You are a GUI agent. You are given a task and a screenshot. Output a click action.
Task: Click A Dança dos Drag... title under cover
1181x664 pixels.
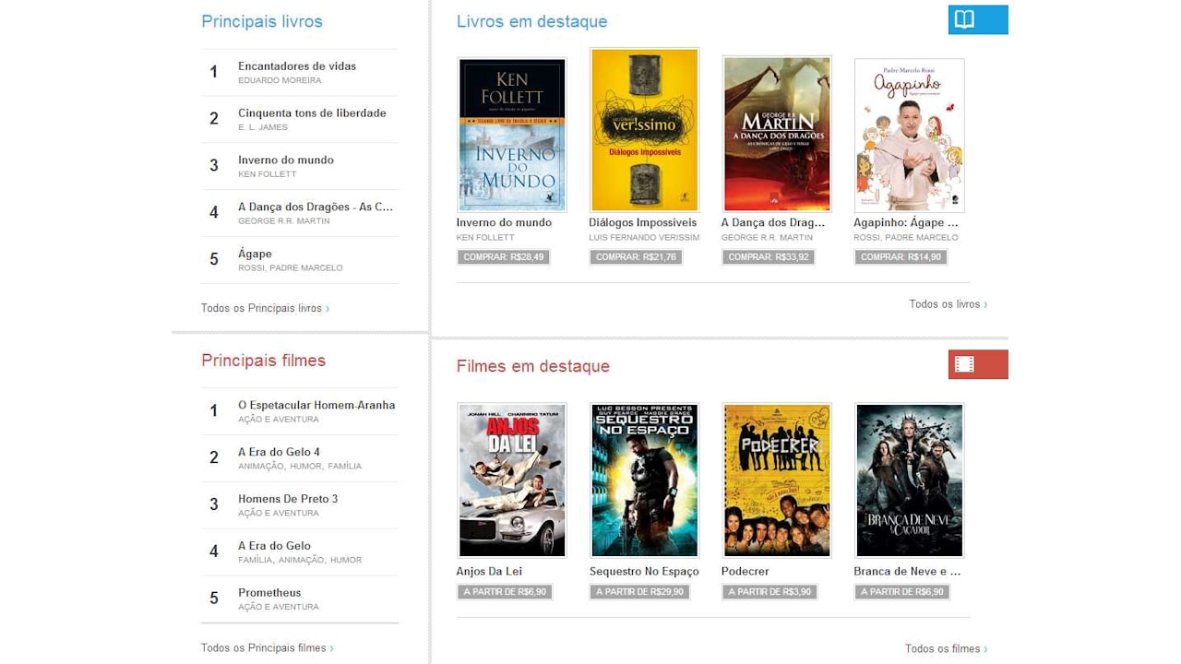coord(773,222)
